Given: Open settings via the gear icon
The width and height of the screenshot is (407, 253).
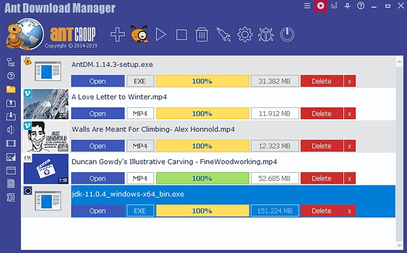Looking at the screenshot, I should click(245, 34).
